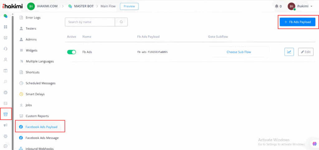Click the dashboard grid icon in left rail
The height and width of the screenshot is (150, 319).
tap(5, 27)
